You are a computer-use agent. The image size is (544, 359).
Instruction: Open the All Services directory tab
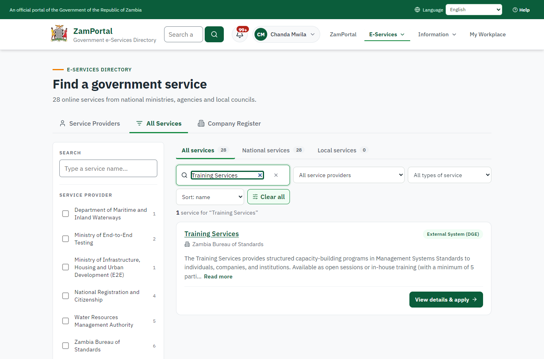[x=159, y=124]
